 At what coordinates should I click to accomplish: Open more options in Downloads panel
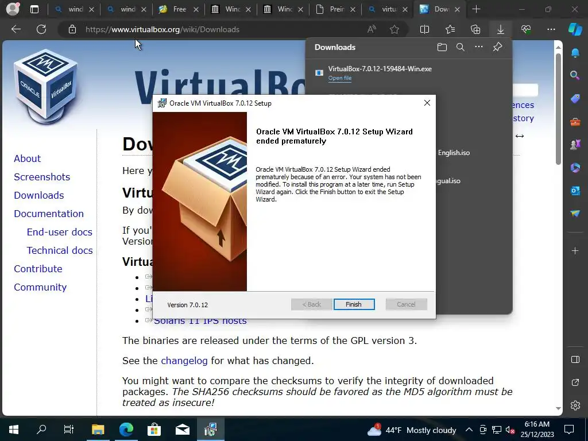click(479, 47)
